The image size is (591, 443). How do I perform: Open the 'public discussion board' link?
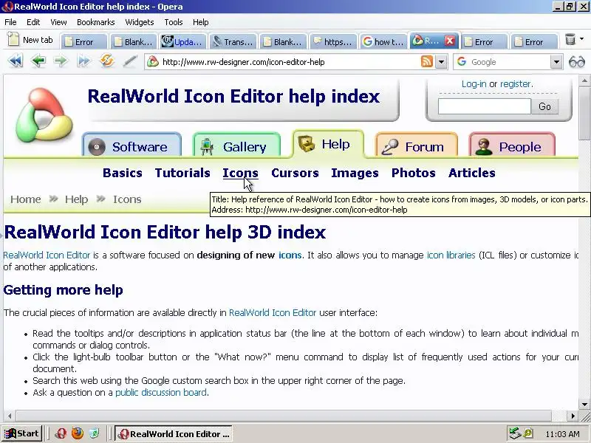[161, 393]
